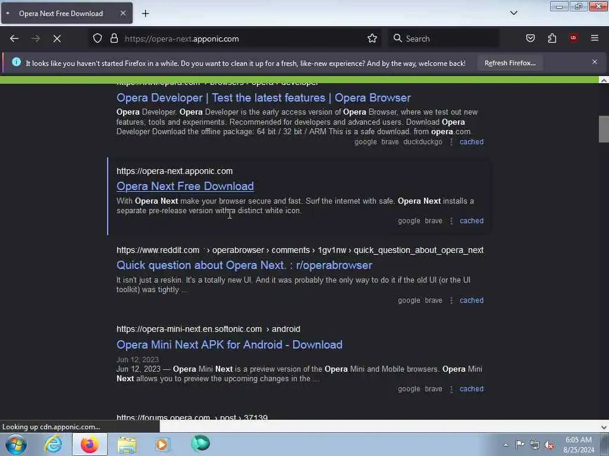Click google source on softonic result

pyautogui.click(x=409, y=389)
